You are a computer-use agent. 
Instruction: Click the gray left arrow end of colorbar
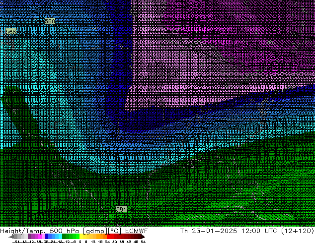coord(11,237)
